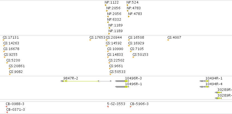Click the NP:6332 insertion triangle
Screen dimensions: 232x114
pos(108,22)
